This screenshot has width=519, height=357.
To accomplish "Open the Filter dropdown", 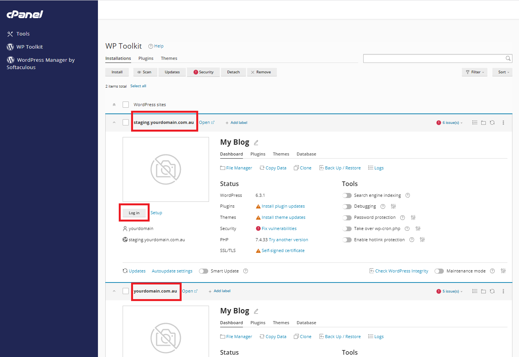I will tap(475, 72).
